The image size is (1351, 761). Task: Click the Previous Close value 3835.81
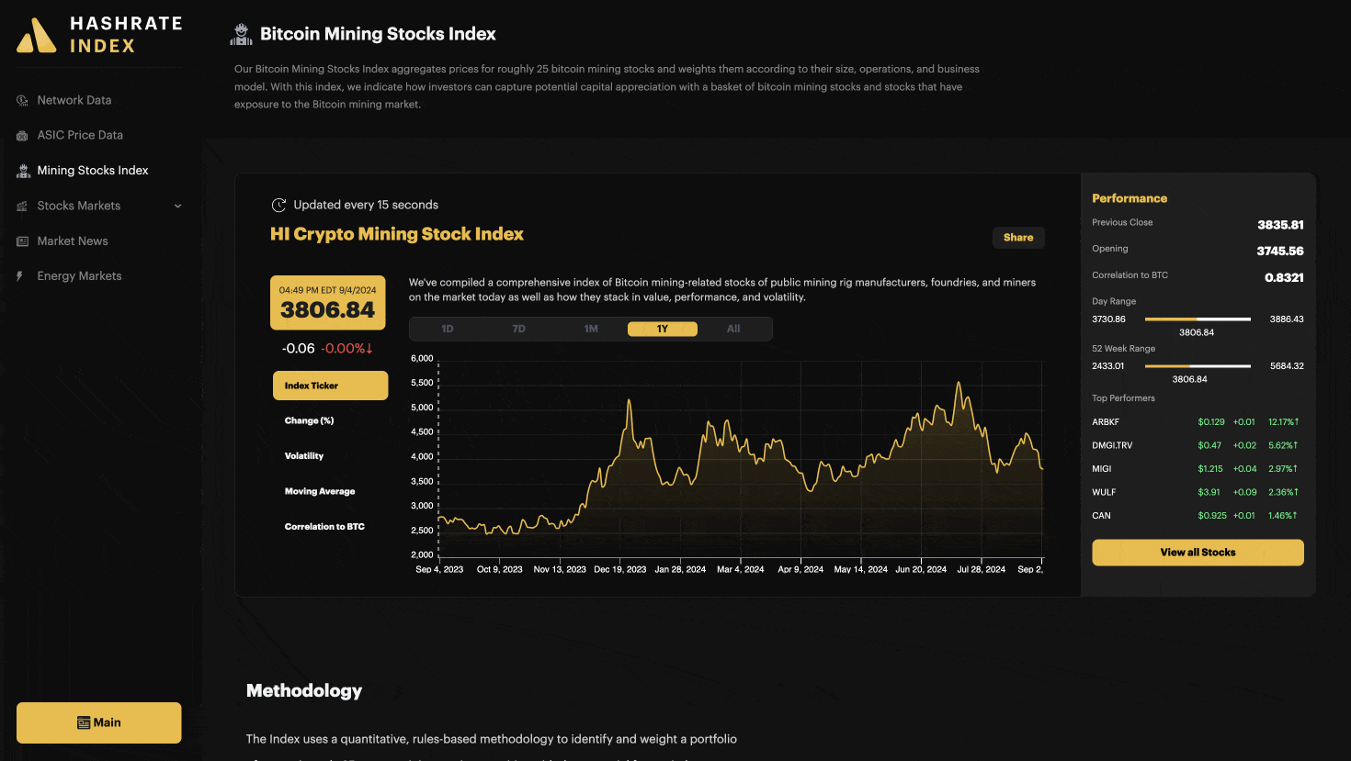[x=1280, y=225]
